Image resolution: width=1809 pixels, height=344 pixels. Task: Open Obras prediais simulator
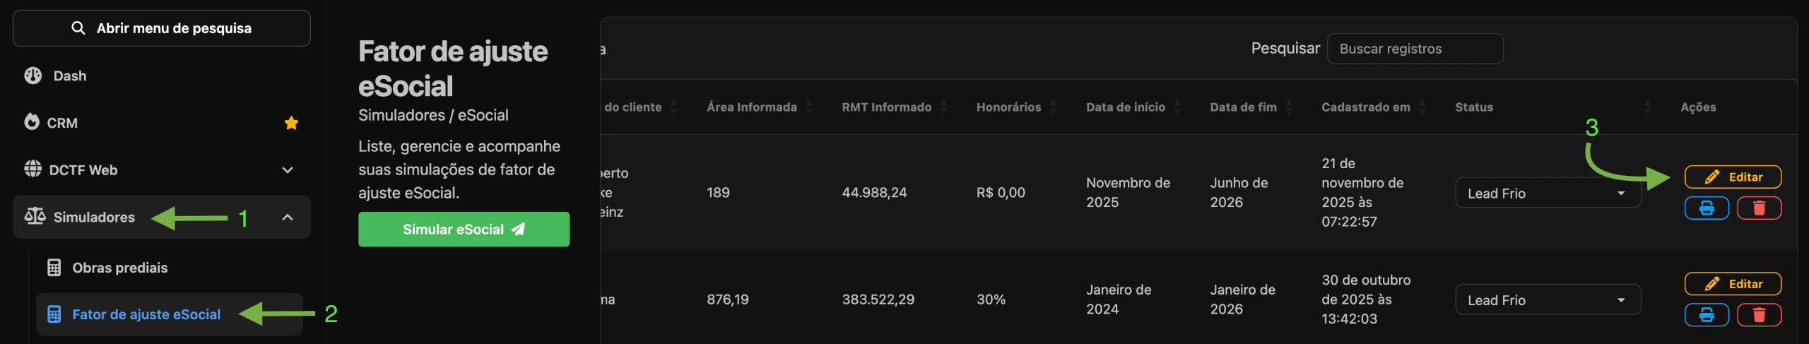tap(119, 268)
